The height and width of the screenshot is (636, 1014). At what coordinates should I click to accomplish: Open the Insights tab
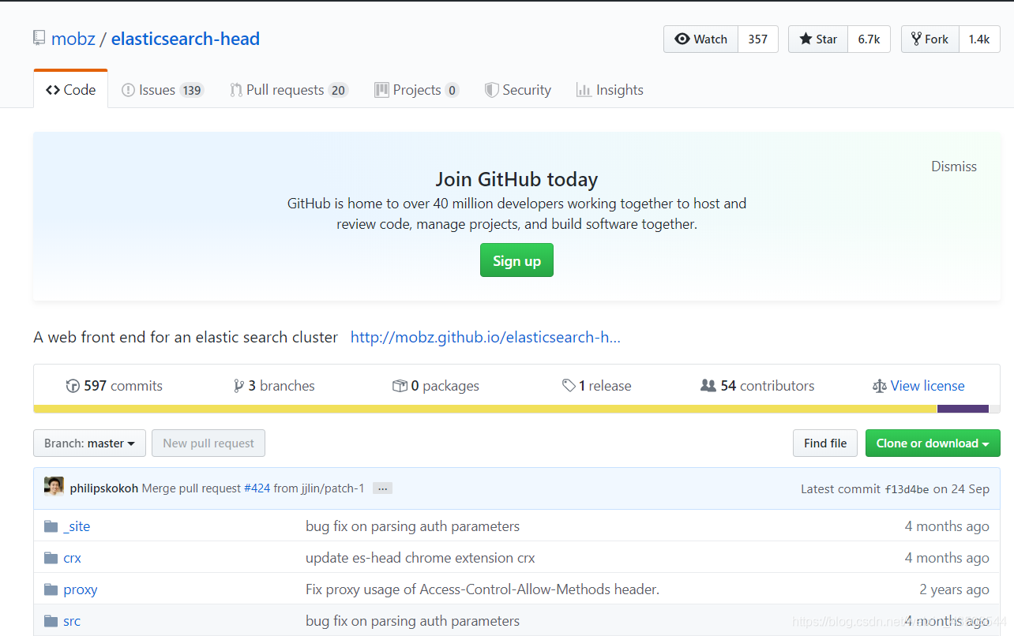click(610, 90)
